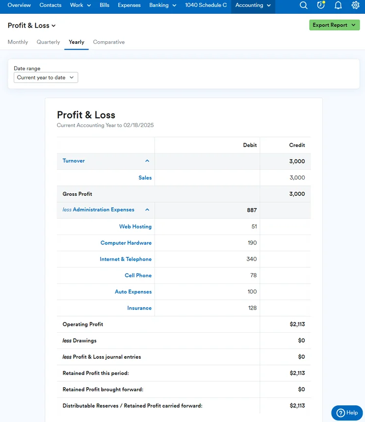Open the timer clock icon
The width and height of the screenshot is (365, 422).
tap(321, 5)
